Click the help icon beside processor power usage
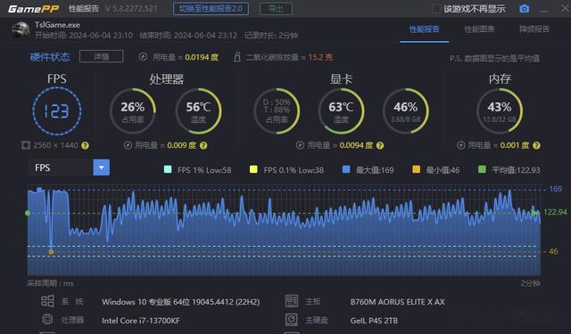 [203, 145]
